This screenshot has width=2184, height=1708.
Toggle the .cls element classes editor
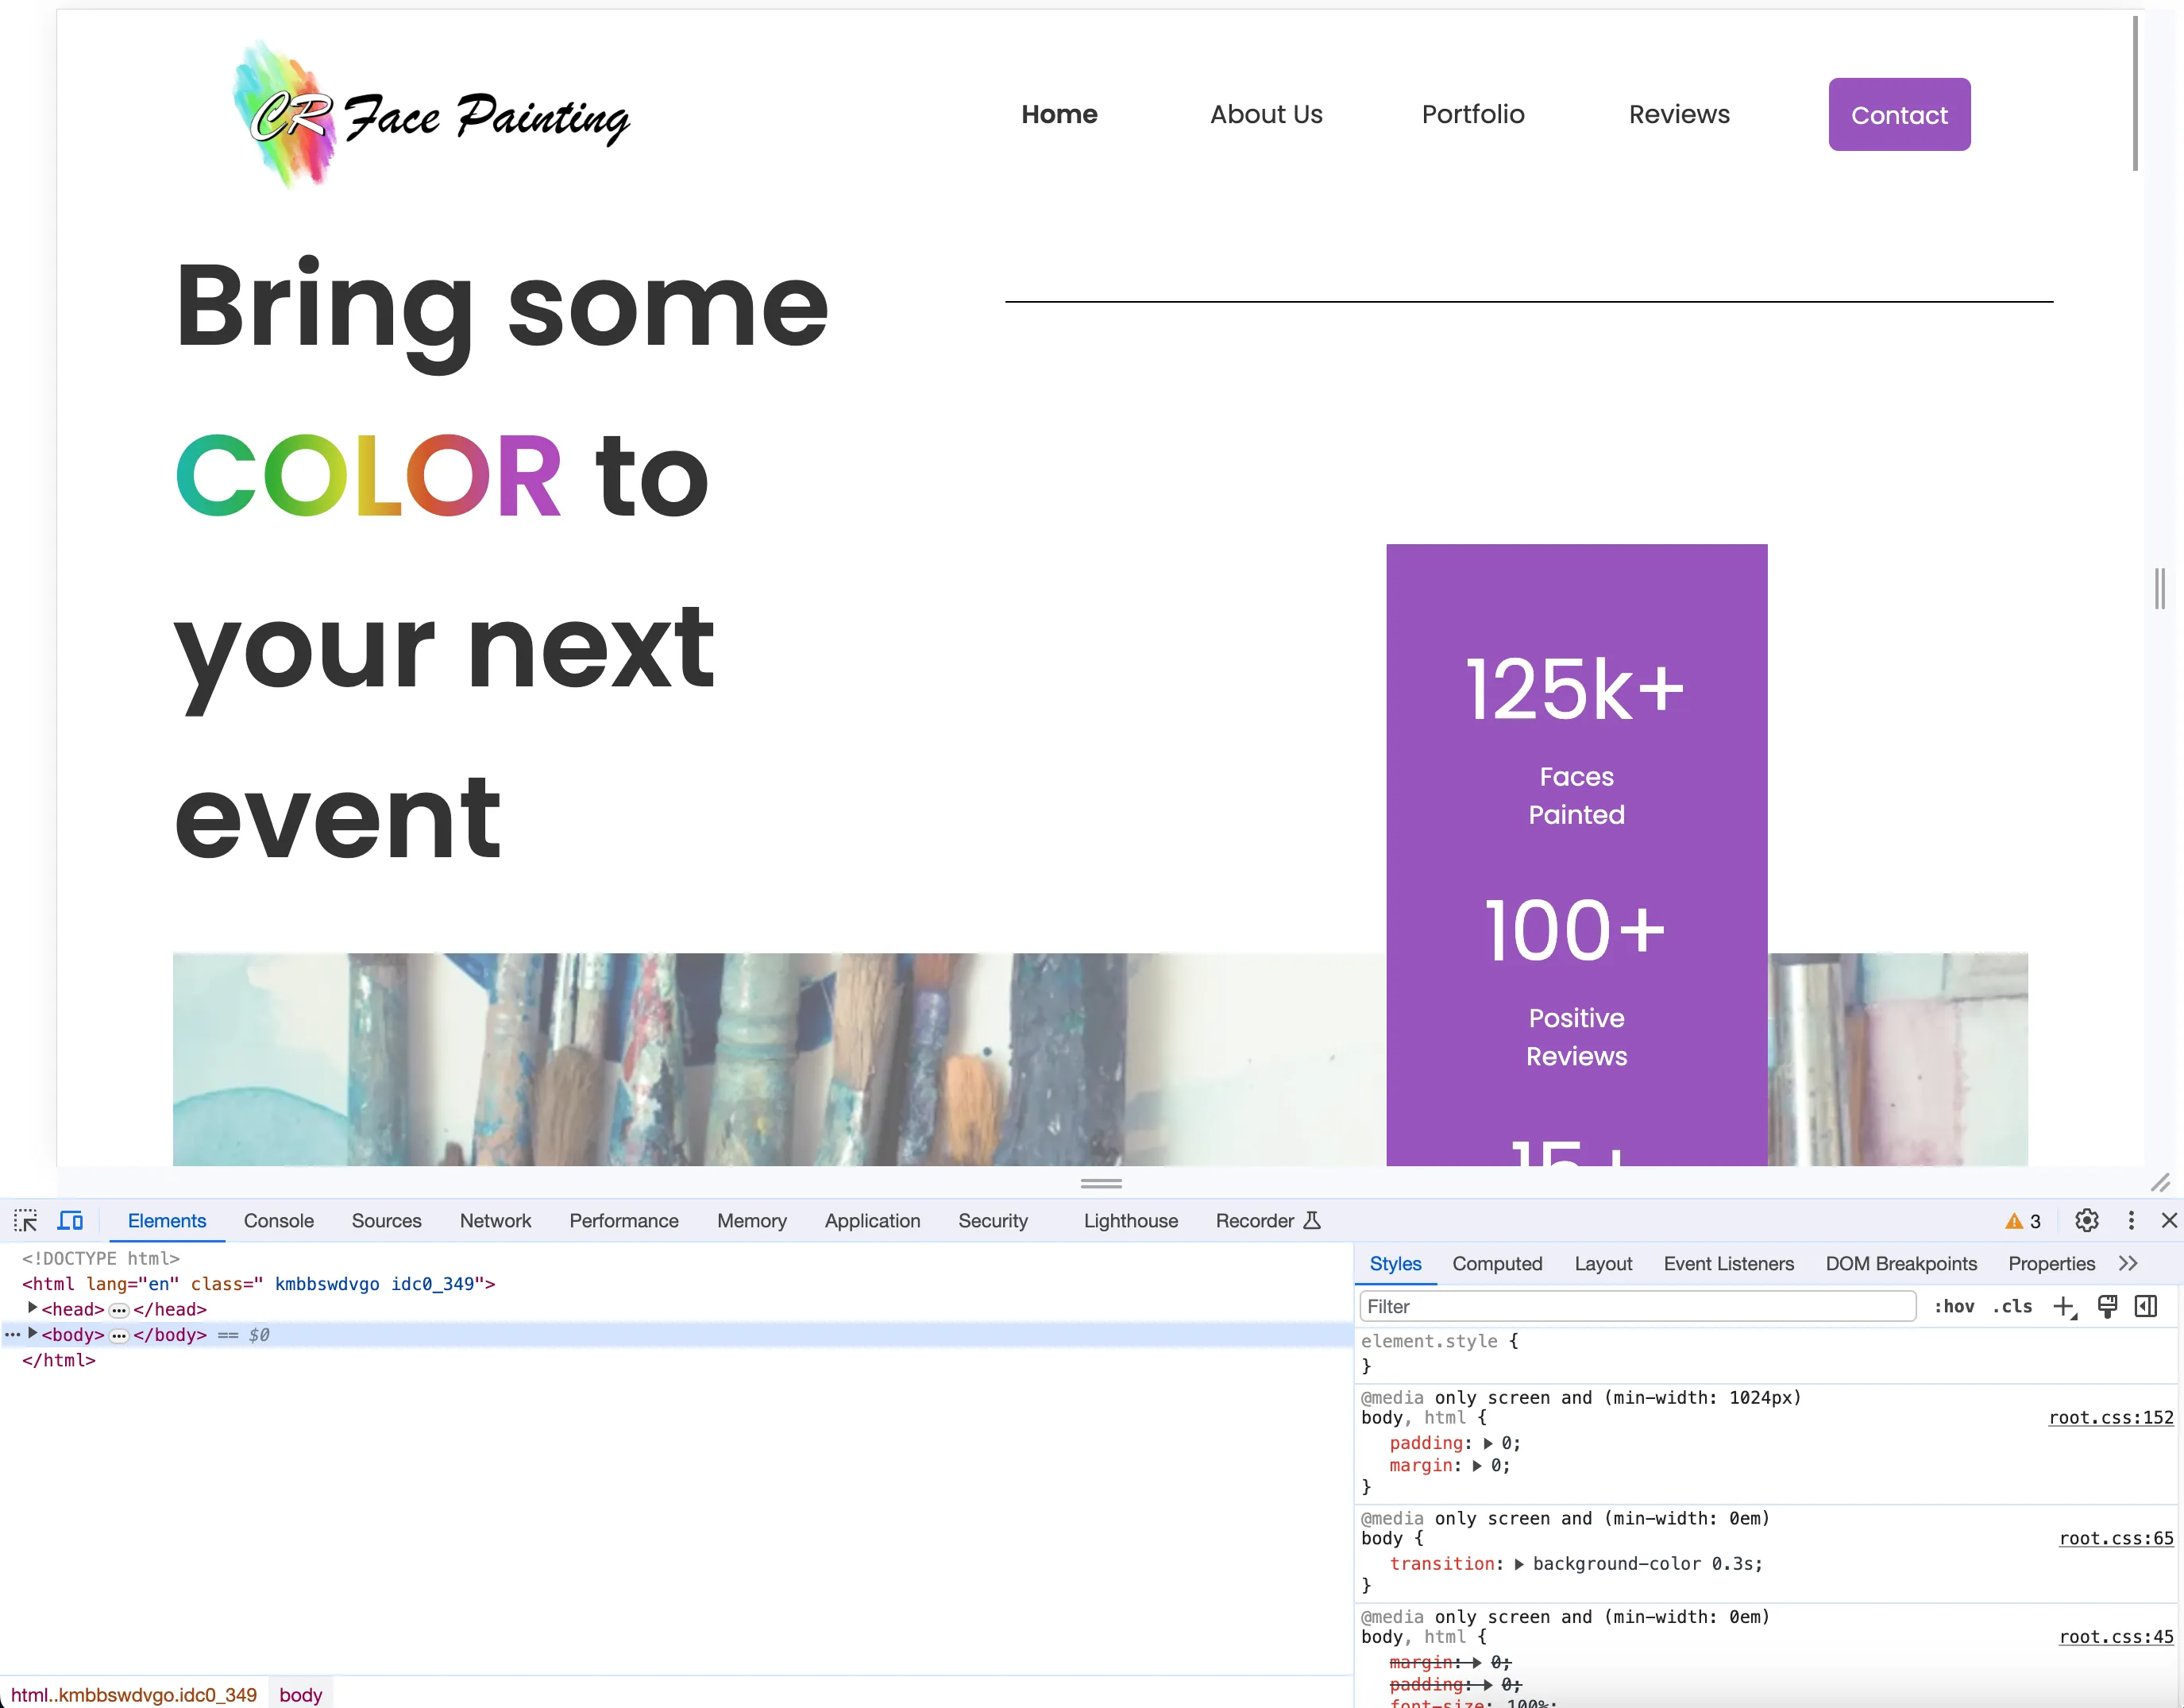coord(2012,1307)
